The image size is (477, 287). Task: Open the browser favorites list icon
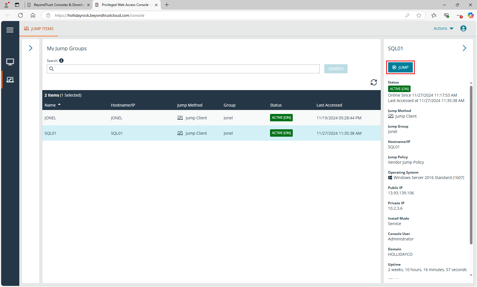coord(434,15)
